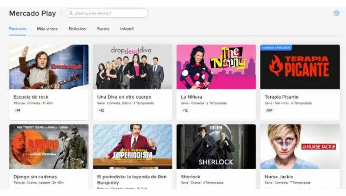This screenshot has height=196, width=346.
Task: Open the settings gear icon
Action: [x=336, y=13]
